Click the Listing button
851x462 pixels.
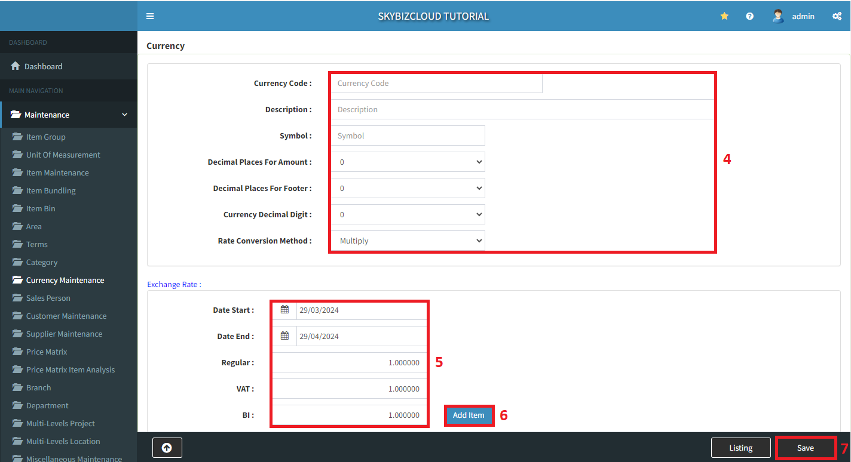pos(740,448)
